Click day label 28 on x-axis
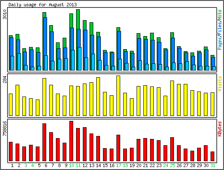 (x=192, y=165)
